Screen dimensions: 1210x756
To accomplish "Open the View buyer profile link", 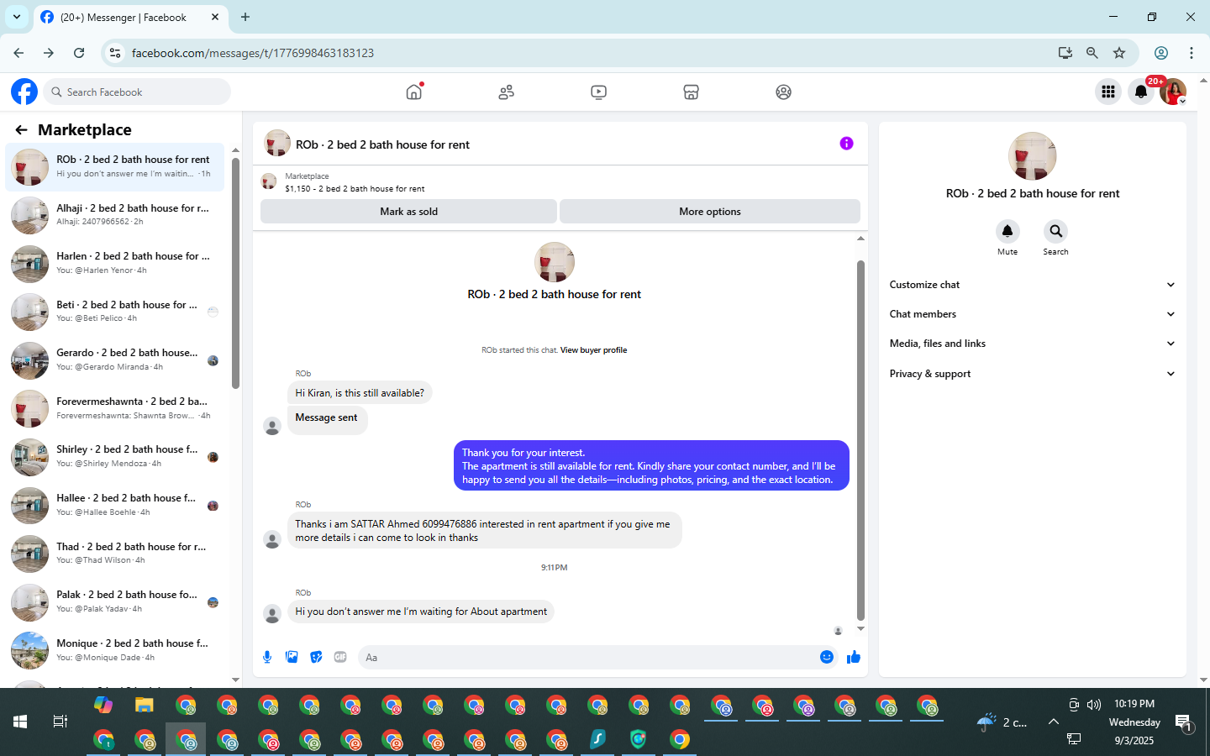I will point(593,350).
